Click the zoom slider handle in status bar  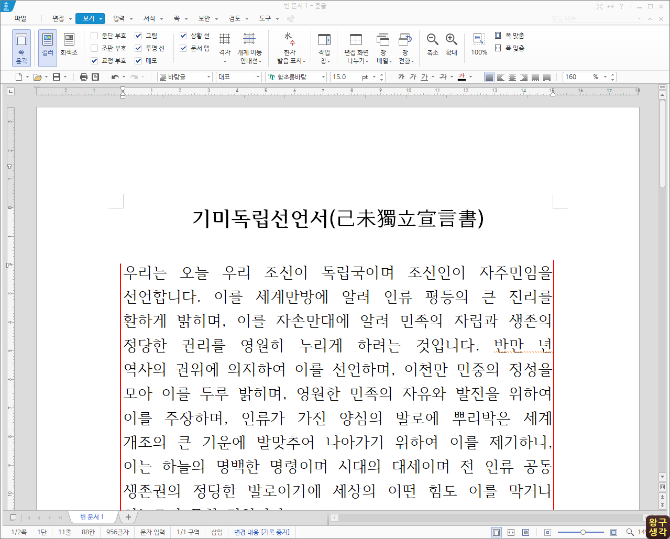583,532
